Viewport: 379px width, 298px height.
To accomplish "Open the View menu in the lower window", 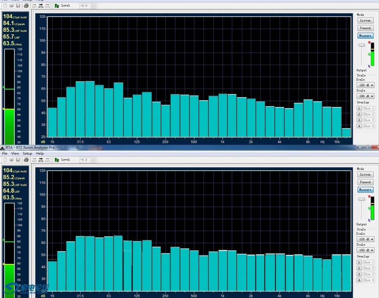I will click(x=15, y=154).
